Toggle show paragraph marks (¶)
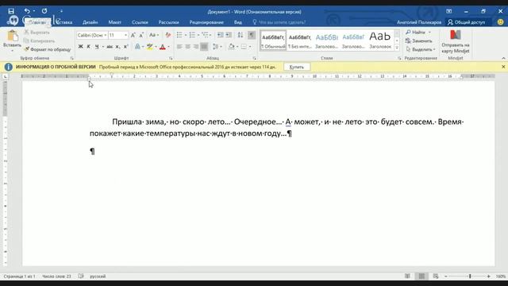Screen dimensions: 508x286 point(252,35)
